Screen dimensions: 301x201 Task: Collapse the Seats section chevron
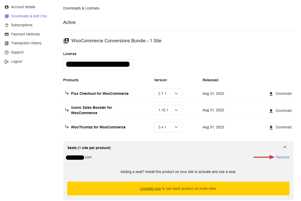pyautogui.click(x=285, y=147)
